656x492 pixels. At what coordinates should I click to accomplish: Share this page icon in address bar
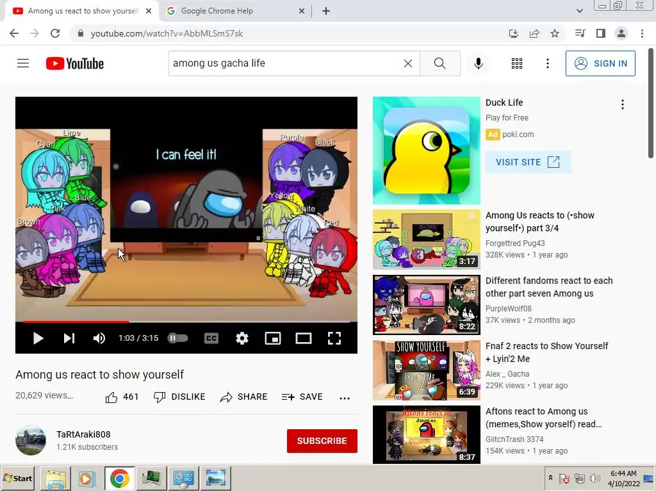pos(534,33)
